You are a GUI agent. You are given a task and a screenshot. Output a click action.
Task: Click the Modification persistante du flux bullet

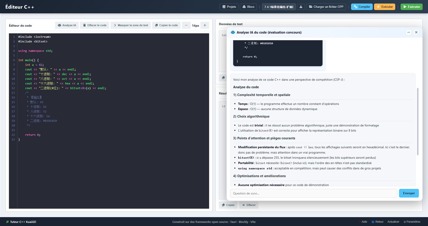[x=324, y=150]
